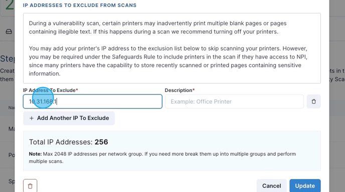Click the red asterisk after Description label

coord(194,89)
